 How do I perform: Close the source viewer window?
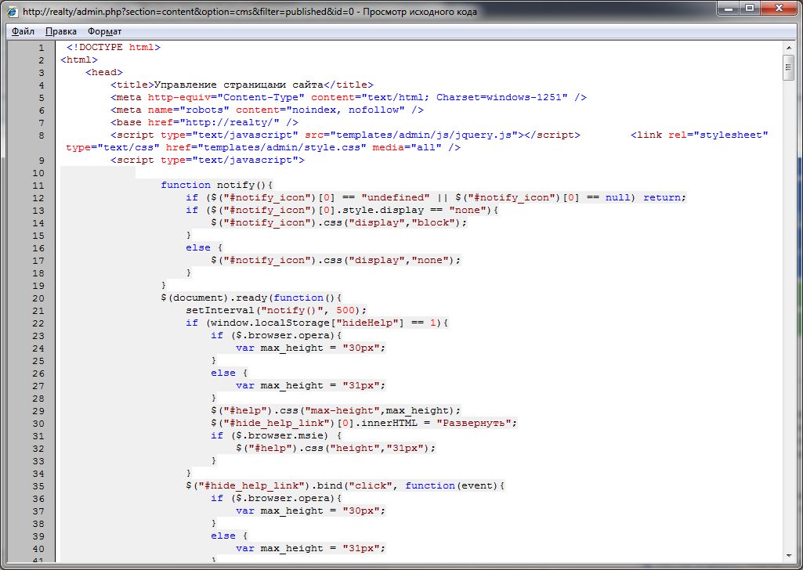(779, 8)
